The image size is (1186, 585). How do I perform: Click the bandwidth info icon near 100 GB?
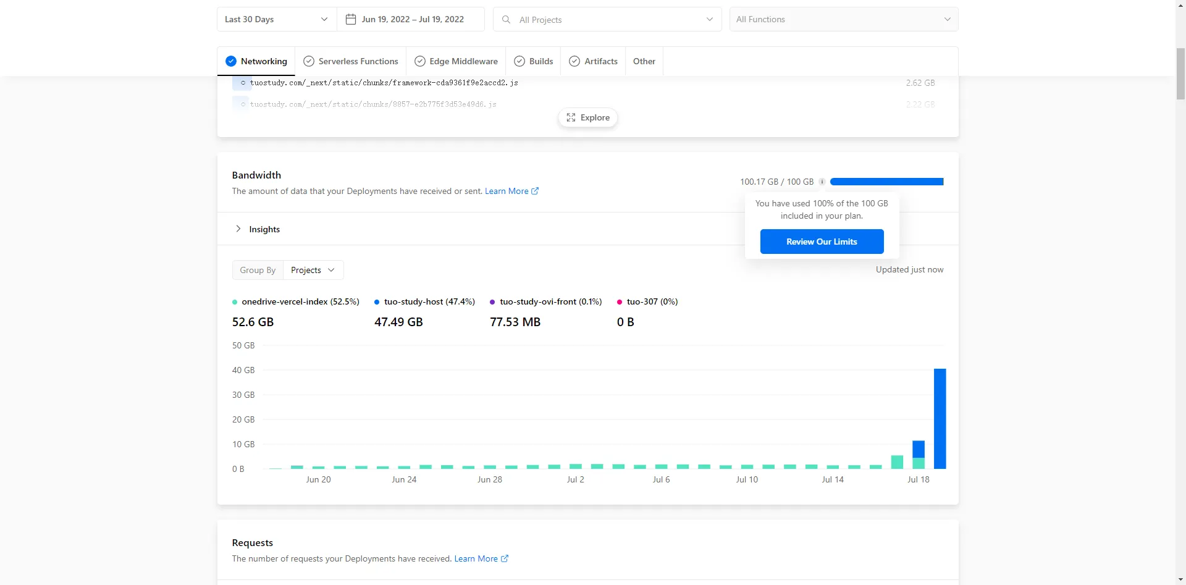pyautogui.click(x=822, y=182)
